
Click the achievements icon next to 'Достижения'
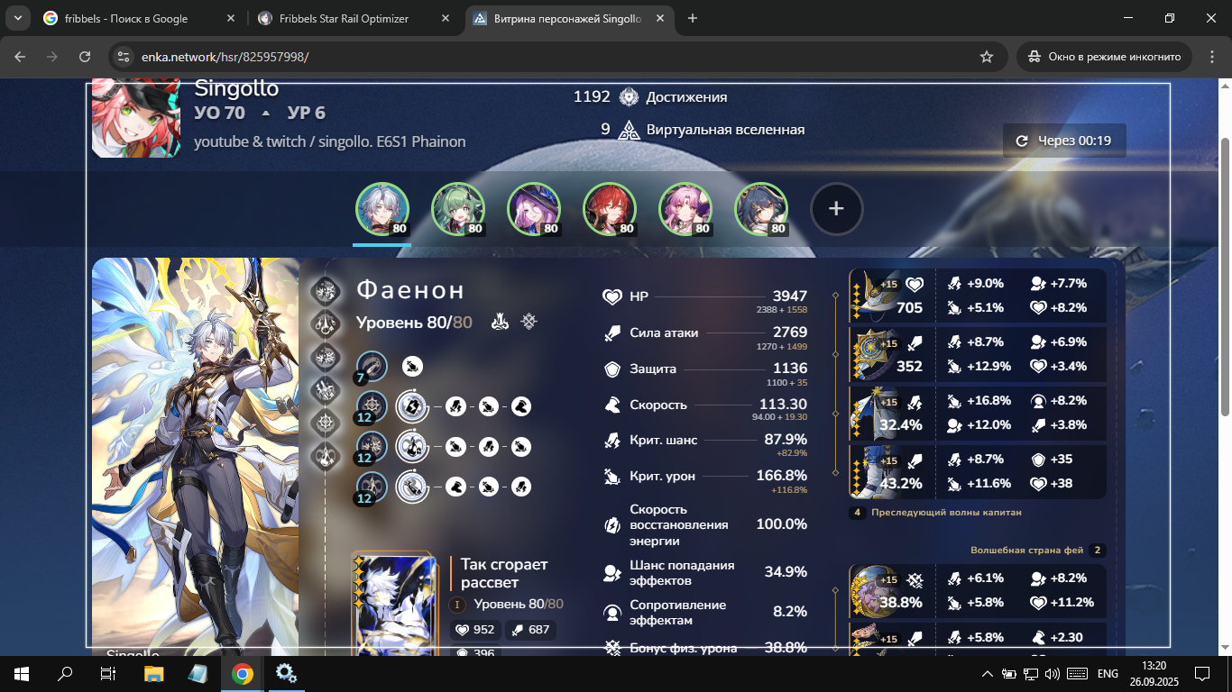click(x=629, y=96)
